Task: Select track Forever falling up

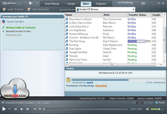Action: pos(78,34)
